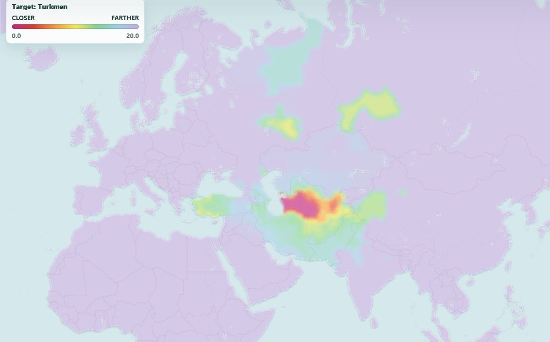Image resolution: width=550 pixels, height=342 pixels.
Task: Click the "0.0" minimum scale value
Action: click(17, 36)
